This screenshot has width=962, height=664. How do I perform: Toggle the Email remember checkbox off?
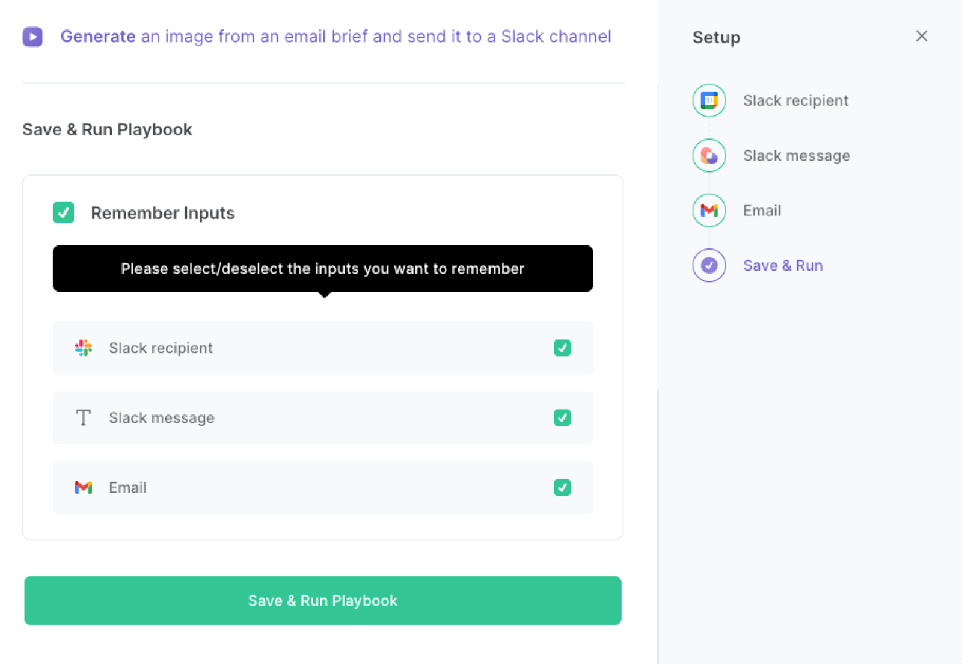click(x=562, y=488)
